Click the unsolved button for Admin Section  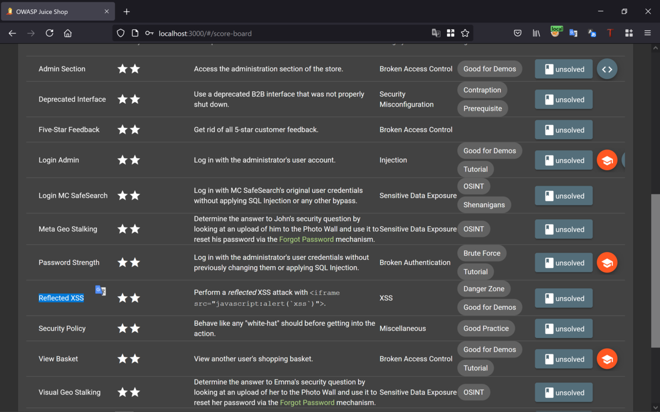(564, 69)
